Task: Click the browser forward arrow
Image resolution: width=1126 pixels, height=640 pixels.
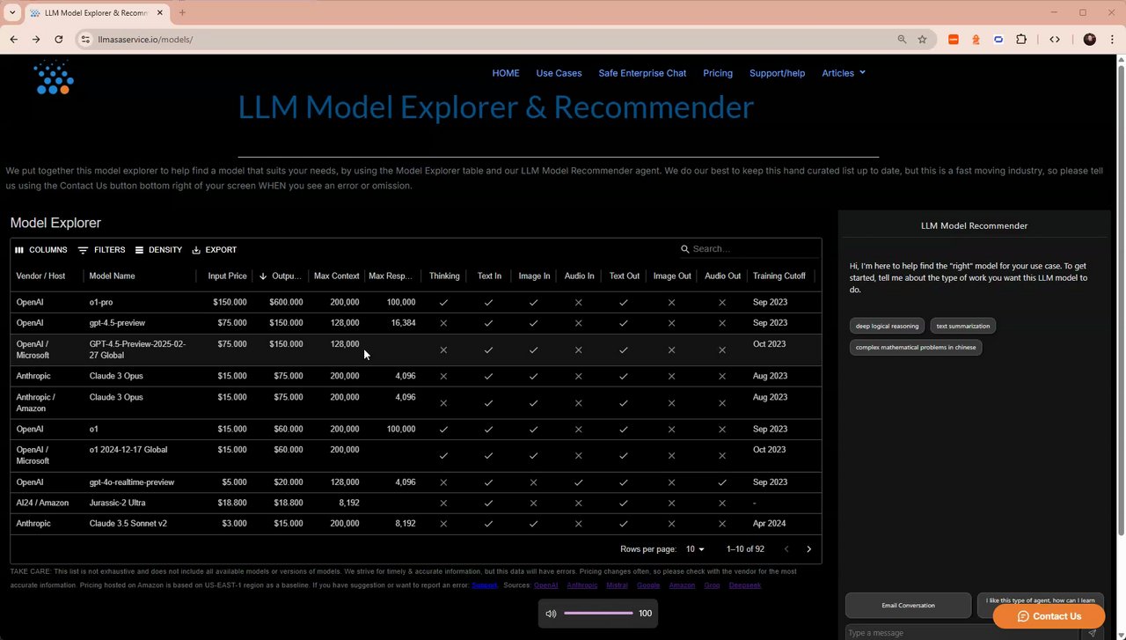Action: 36,40
